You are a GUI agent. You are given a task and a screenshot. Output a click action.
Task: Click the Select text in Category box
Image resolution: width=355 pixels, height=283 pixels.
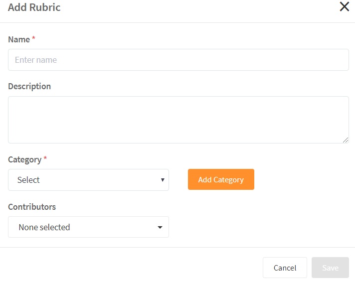point(28,180)
